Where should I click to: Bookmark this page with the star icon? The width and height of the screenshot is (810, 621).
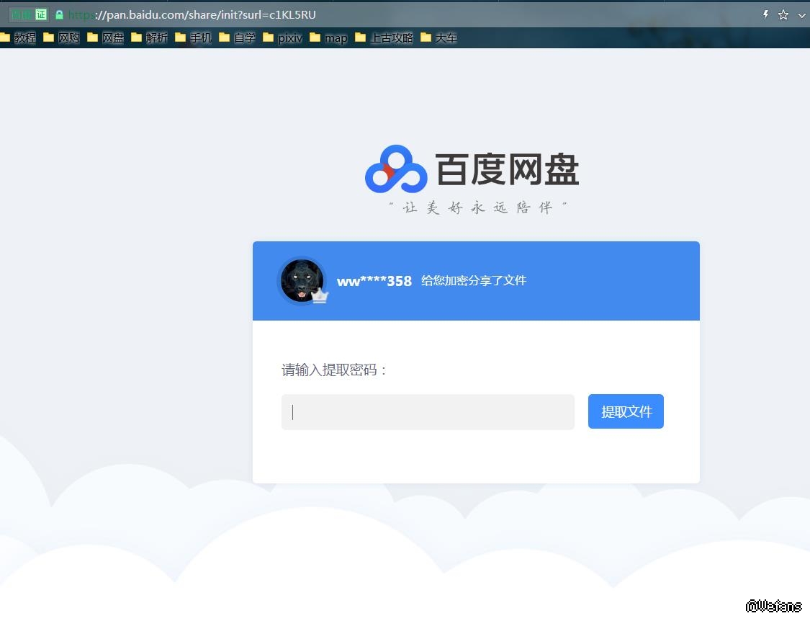click(x=783, y=14)
